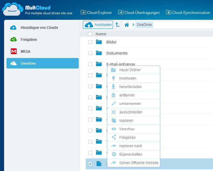Click the red MEGA logo icon
Viewport: 213px width, 171px height.
coord(14,51)
